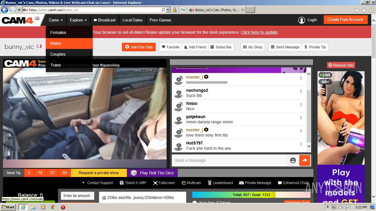The height and width of the screenshot is (211, 376).
Task: Toggle Enhanced Chat
Action: (293, 183)
